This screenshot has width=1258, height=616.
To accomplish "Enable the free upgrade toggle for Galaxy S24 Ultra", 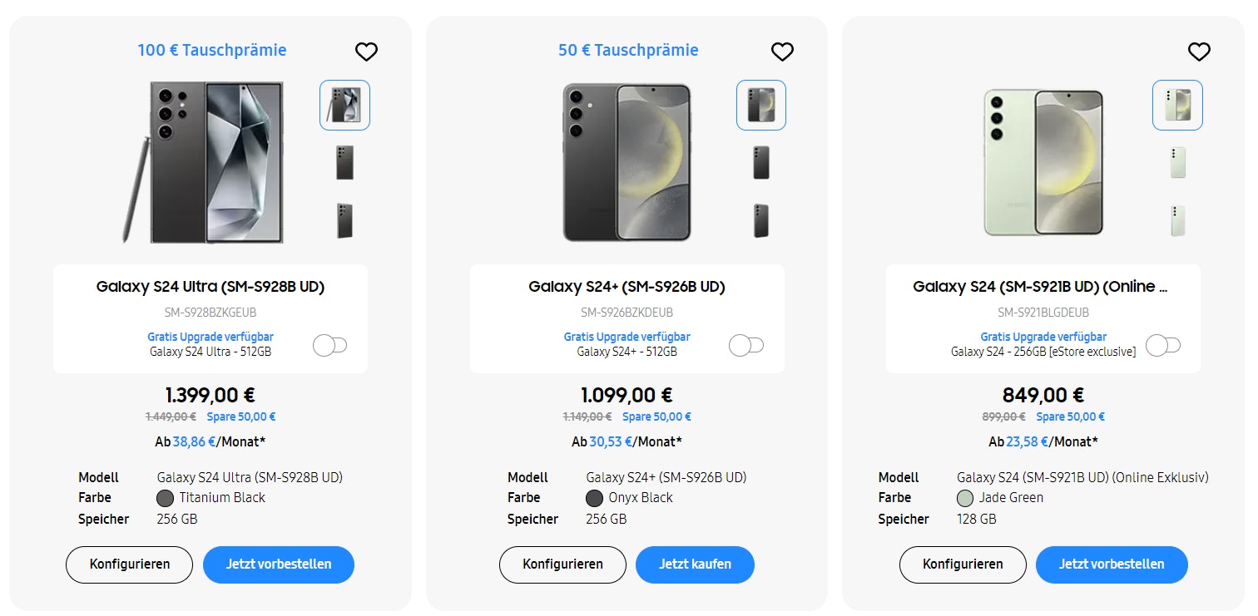I will pos(329,344).
